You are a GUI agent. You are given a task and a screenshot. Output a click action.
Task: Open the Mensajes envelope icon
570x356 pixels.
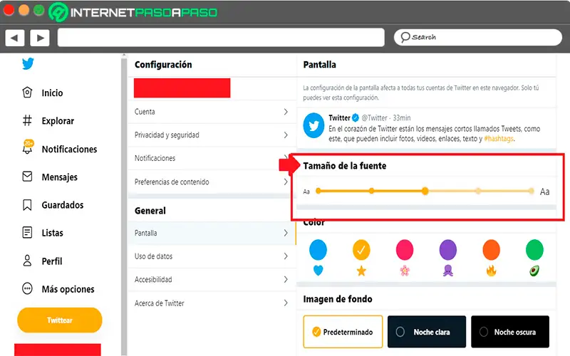[x=27, y=177]
